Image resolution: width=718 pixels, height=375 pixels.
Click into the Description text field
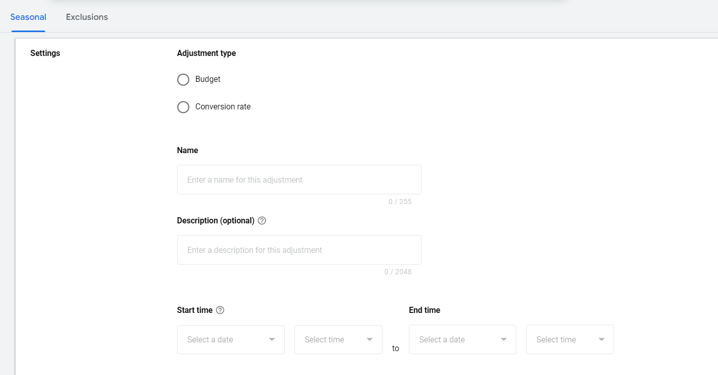click(299, 250)
